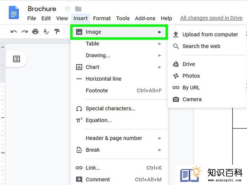Click the Ctrl+Alt+F shortcut text
This screenshot has width=247, height=185.
149,90
